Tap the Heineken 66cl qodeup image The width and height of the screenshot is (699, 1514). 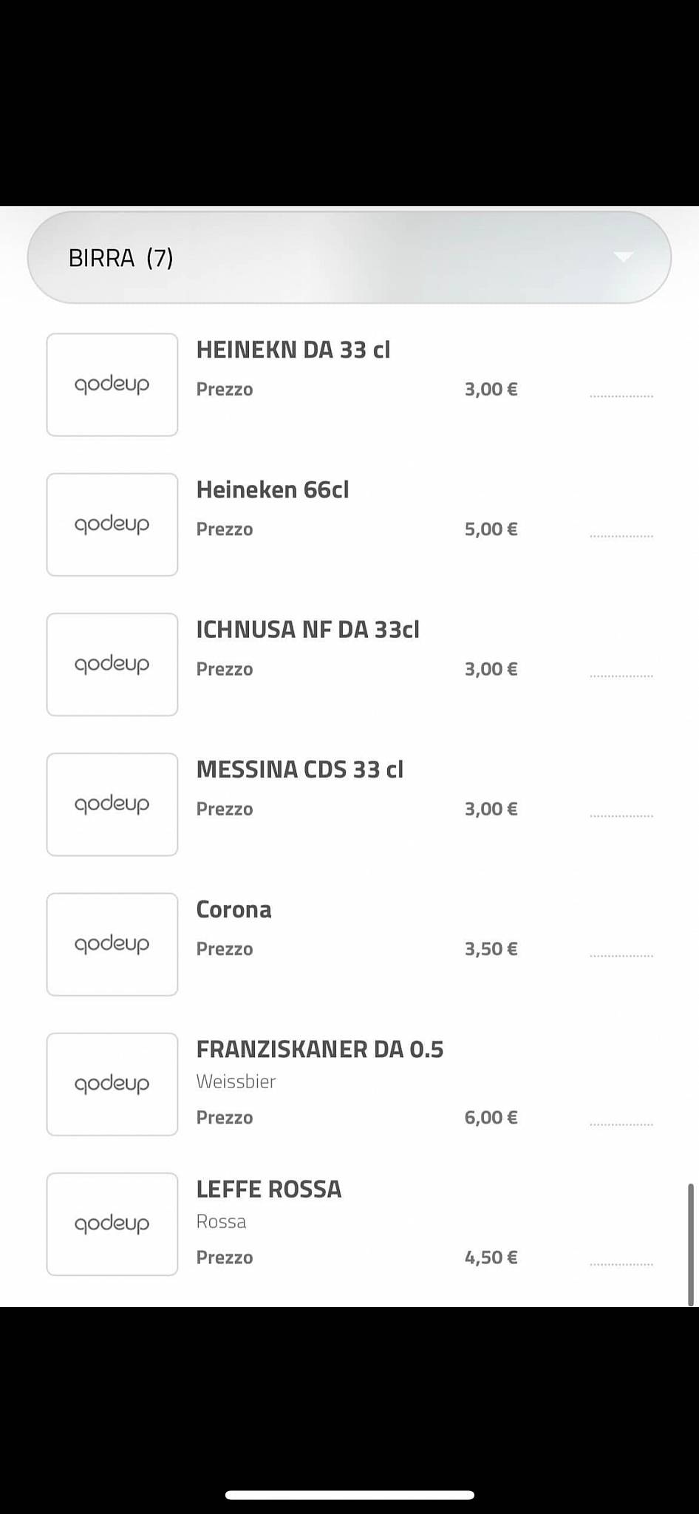112,524
